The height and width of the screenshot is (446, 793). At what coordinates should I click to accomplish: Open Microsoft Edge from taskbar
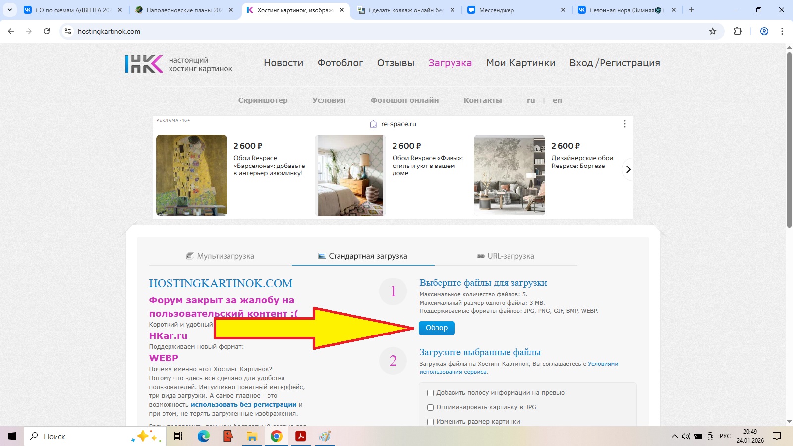point(203,436)
